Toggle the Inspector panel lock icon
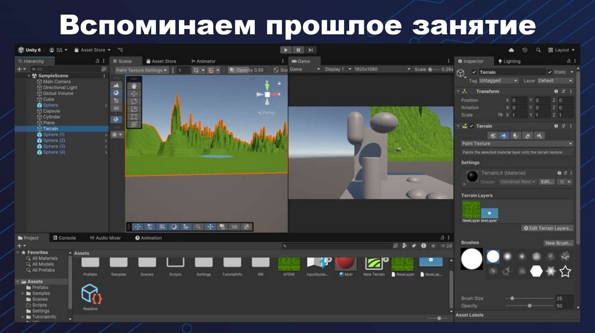This screenshot has width=595, height=333. tap(568, 61)
